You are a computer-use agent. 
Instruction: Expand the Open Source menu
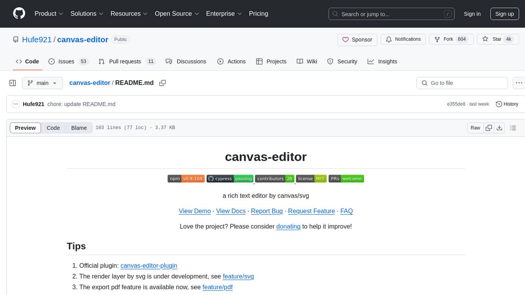(177, 14)
